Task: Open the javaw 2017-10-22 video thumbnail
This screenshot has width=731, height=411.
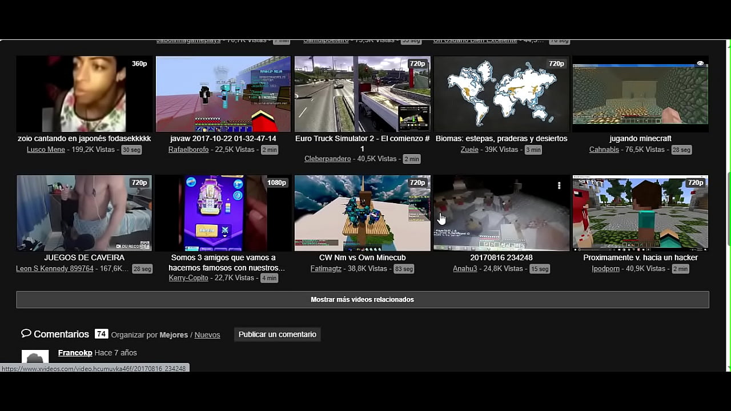Action: pyautogui.click(x=223, y=94)
